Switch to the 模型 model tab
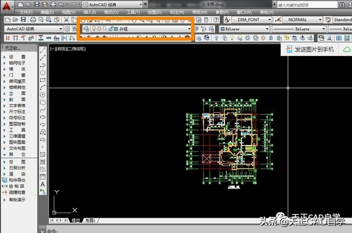 click(76, 220)
